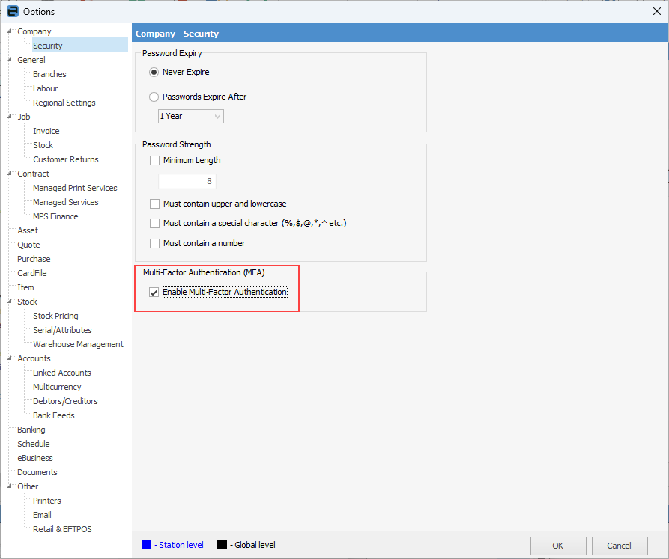Collapse the Accounts tree node
The height and width of the screenshot is (559, 669).
pyautogui.click(x=10, y=358)
